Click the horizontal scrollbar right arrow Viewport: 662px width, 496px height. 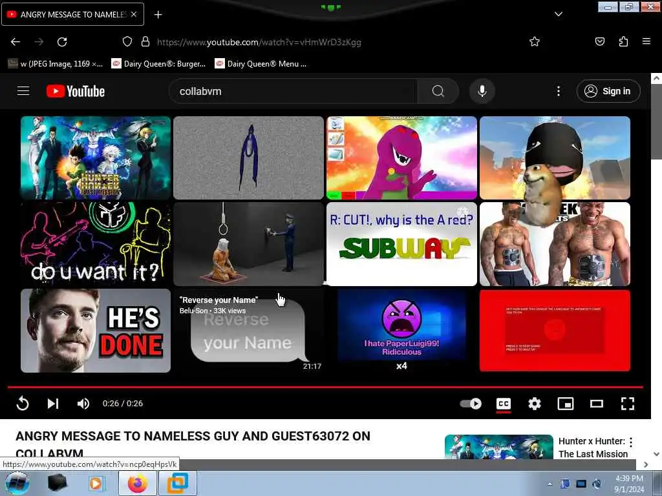(646, 464)
